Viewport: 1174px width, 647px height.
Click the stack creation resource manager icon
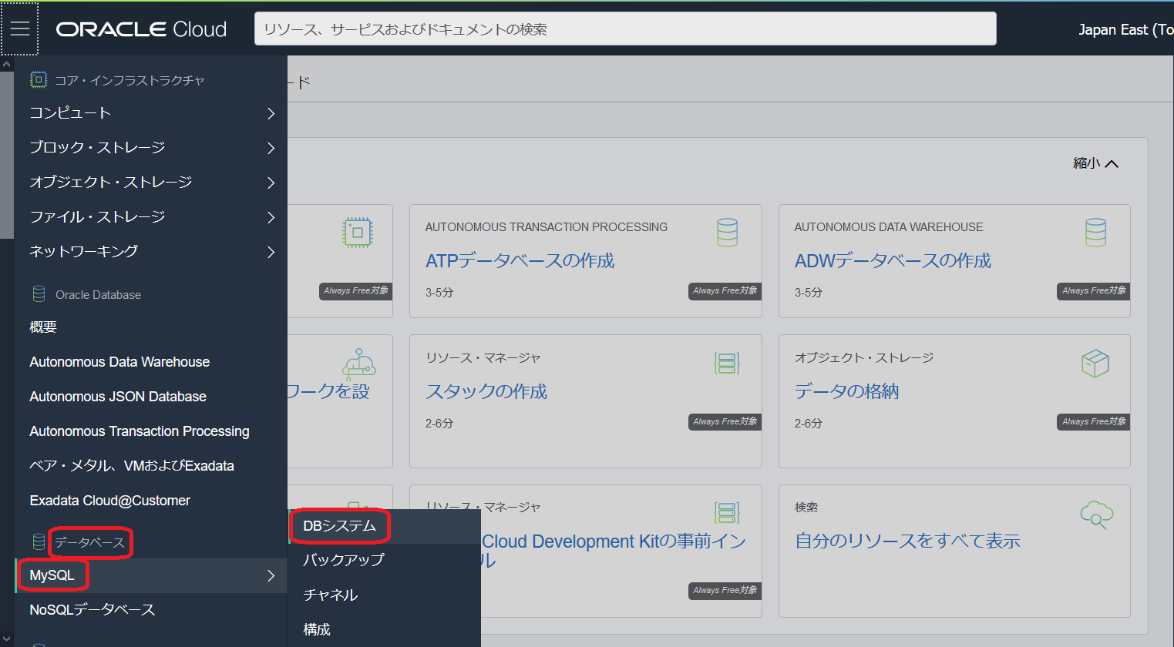tap(727, 363)
